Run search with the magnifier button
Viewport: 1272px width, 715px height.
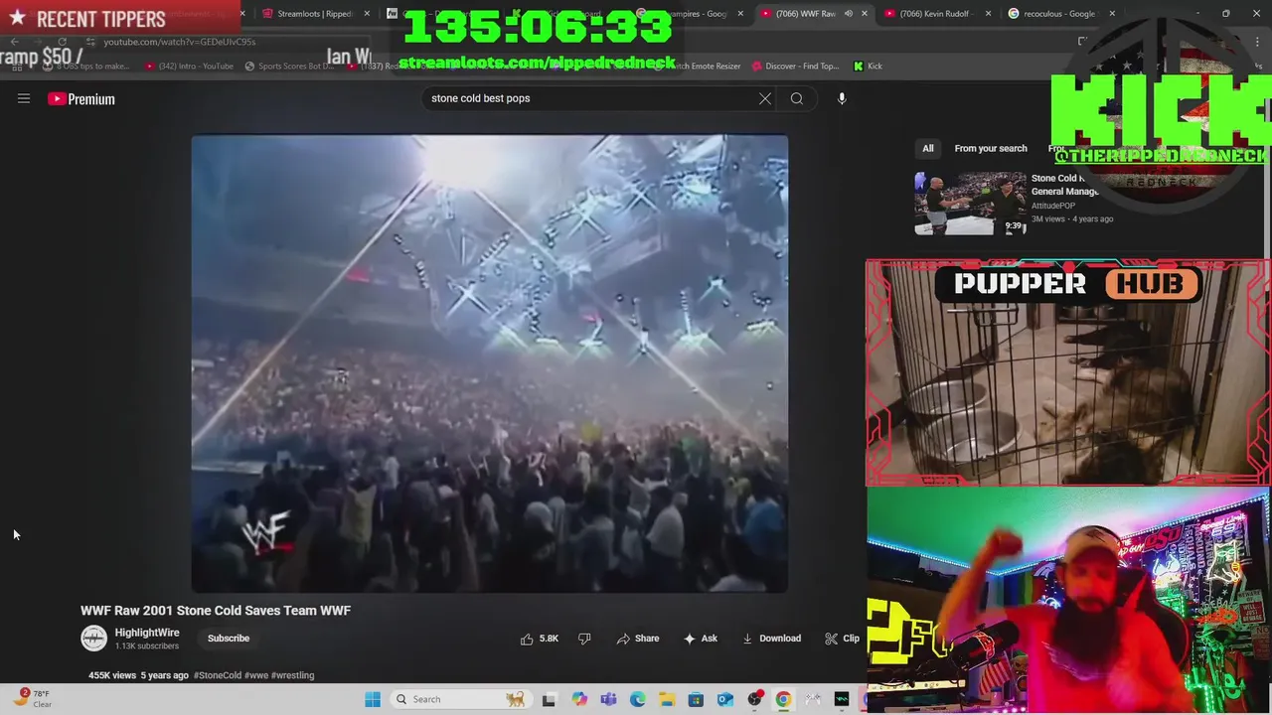click(797, 98)
